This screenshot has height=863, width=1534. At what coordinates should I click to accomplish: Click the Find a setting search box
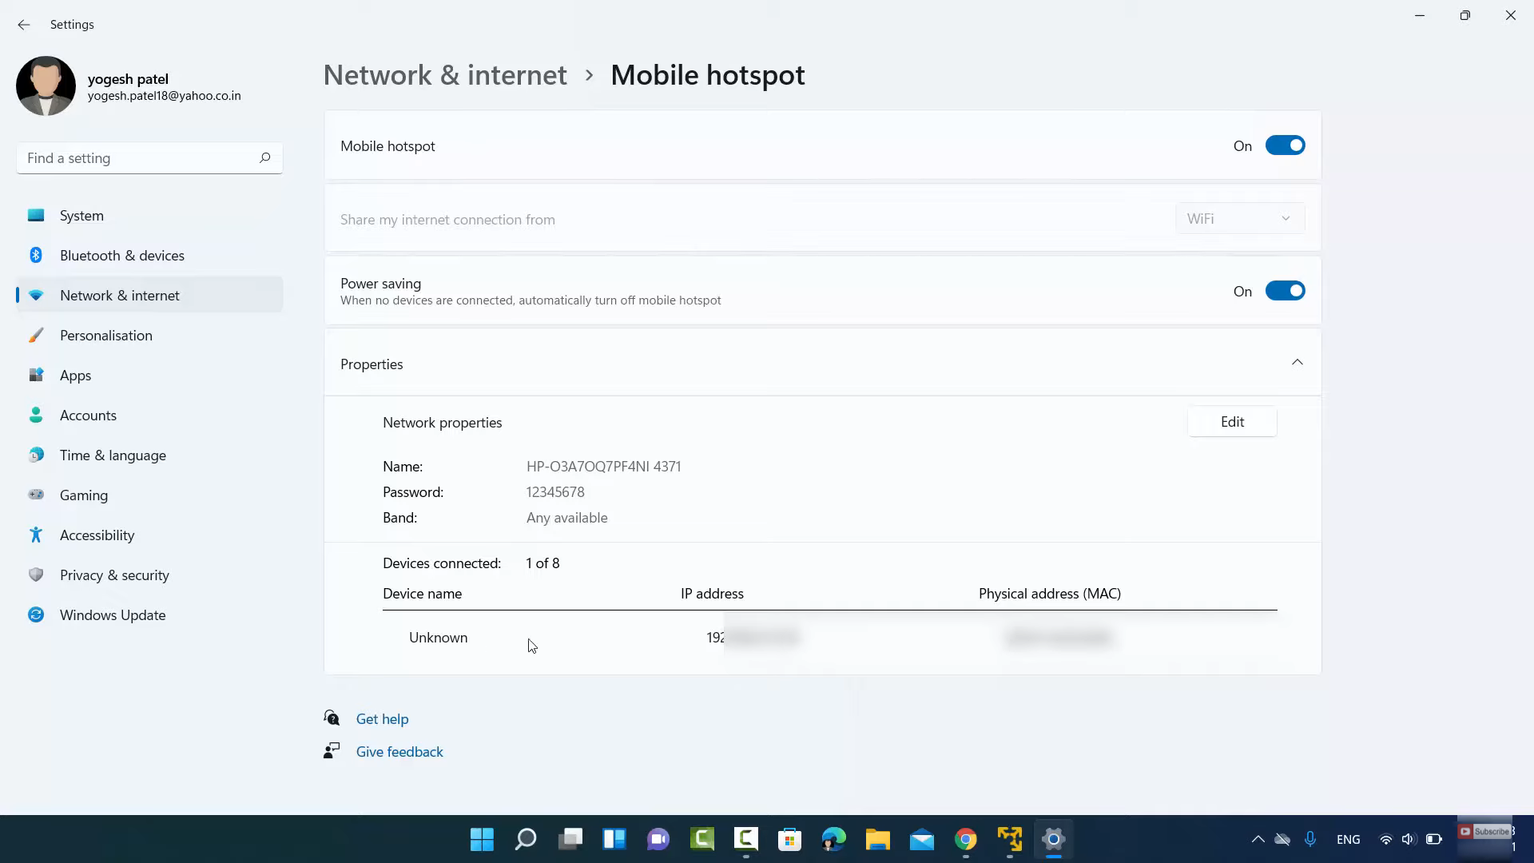pyautogui.click(x=136, y=158)
